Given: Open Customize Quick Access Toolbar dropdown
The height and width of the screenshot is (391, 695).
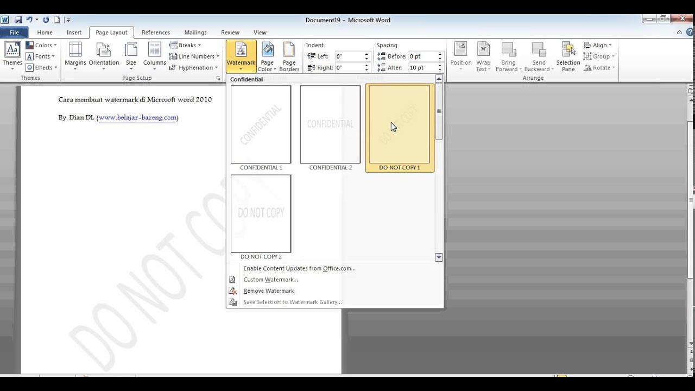Looking at the screenshot, I should pyautogui.click(x=68, y=20).
